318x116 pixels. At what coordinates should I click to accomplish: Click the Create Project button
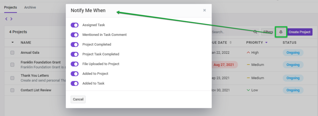pyautogui.click(x=300, y=32)
